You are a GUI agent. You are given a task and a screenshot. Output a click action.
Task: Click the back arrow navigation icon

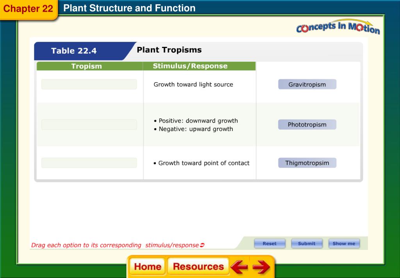coord(239,267)
